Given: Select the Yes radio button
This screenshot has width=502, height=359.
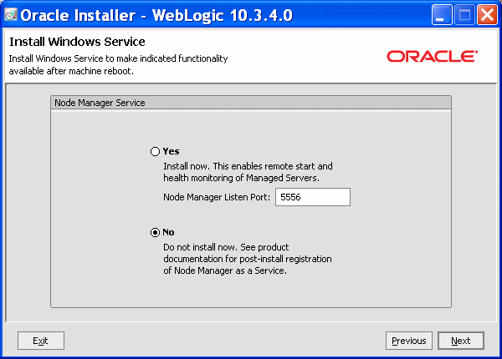Looking at the screenshot, I should [156, 151].
